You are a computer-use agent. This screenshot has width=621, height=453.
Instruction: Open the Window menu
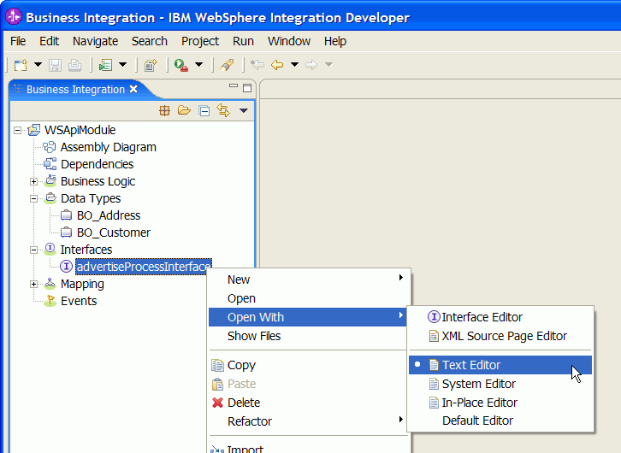[x=289, y=41]
